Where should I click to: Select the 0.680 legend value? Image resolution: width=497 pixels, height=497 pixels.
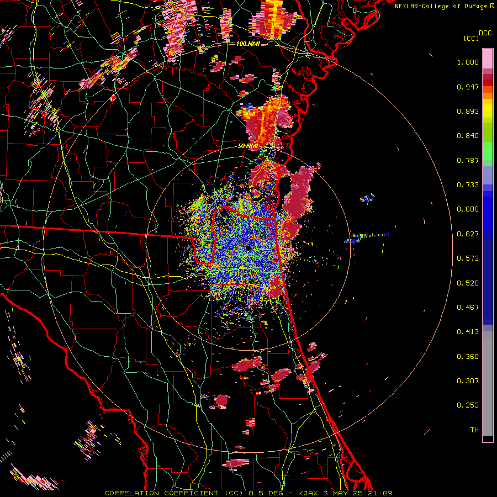pos(468,209)
